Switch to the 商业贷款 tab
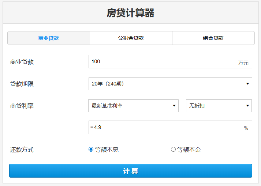Screen dimensions: 261x186 pyautogui.click(x=49, y=38)
